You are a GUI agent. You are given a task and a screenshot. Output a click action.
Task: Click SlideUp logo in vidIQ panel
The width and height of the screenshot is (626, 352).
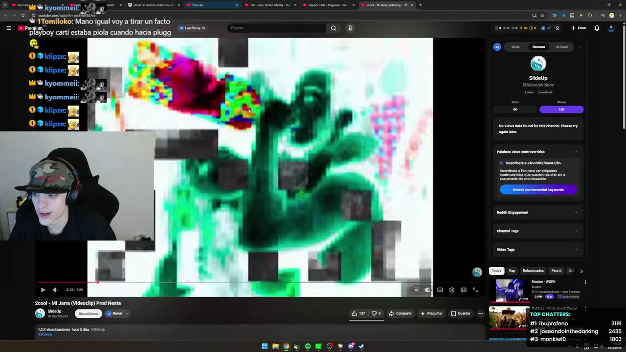pos(538,64)
